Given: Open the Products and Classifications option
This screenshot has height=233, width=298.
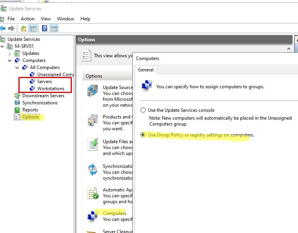Looking at the screenshot, I should (116, 116).
